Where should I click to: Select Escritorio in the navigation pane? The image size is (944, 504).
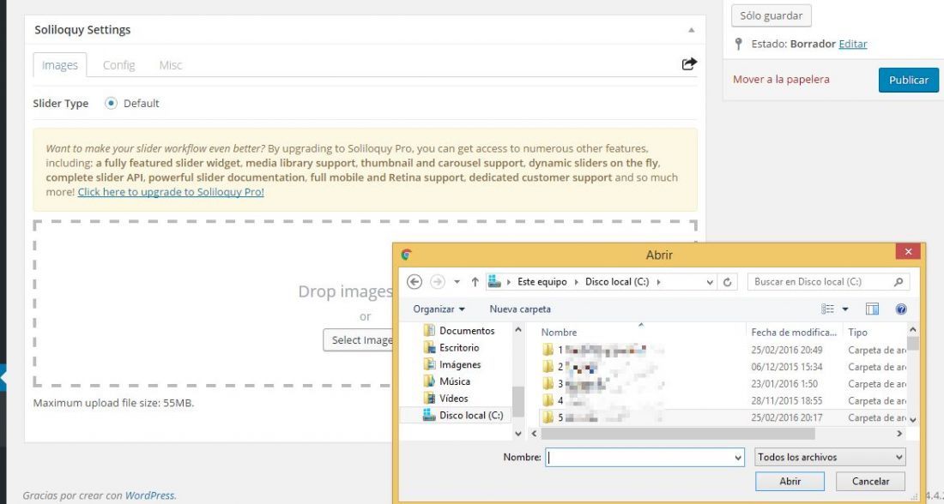point(451,348)
